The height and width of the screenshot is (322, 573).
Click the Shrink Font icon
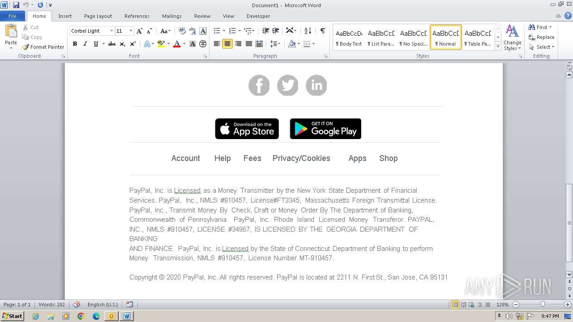(x=150, y=31)
